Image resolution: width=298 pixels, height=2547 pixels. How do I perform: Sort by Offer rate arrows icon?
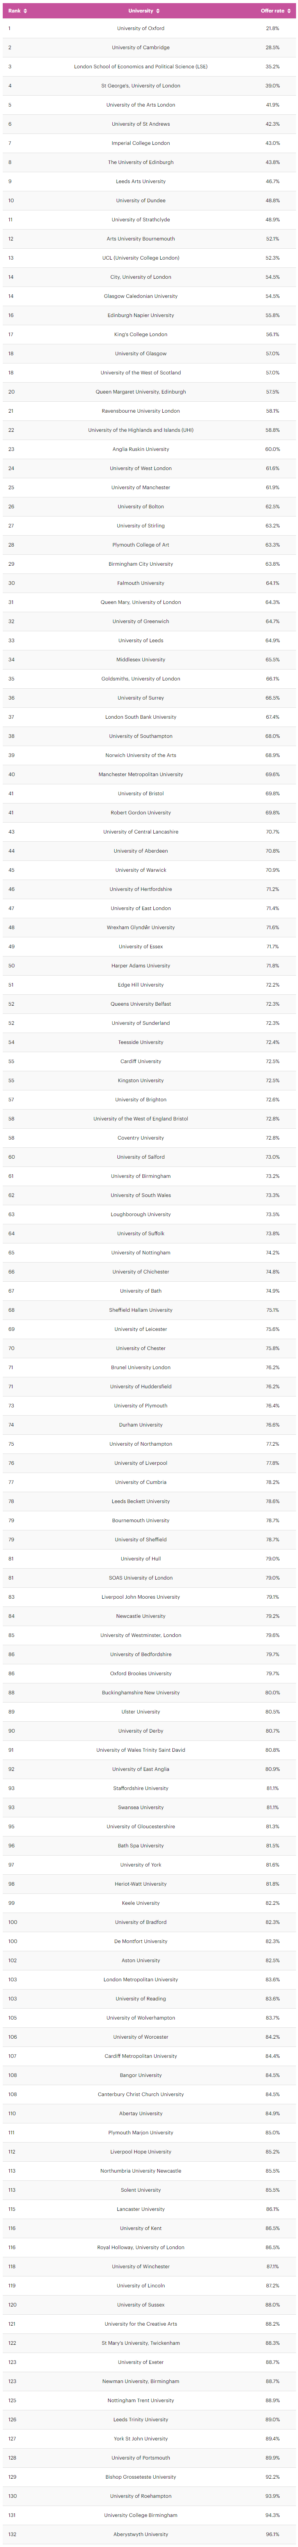click(288, 11)
